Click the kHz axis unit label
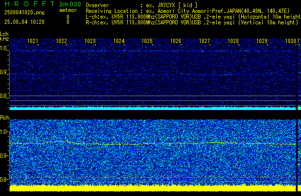This screenshot has width=301, height=196. coord(4,39)
